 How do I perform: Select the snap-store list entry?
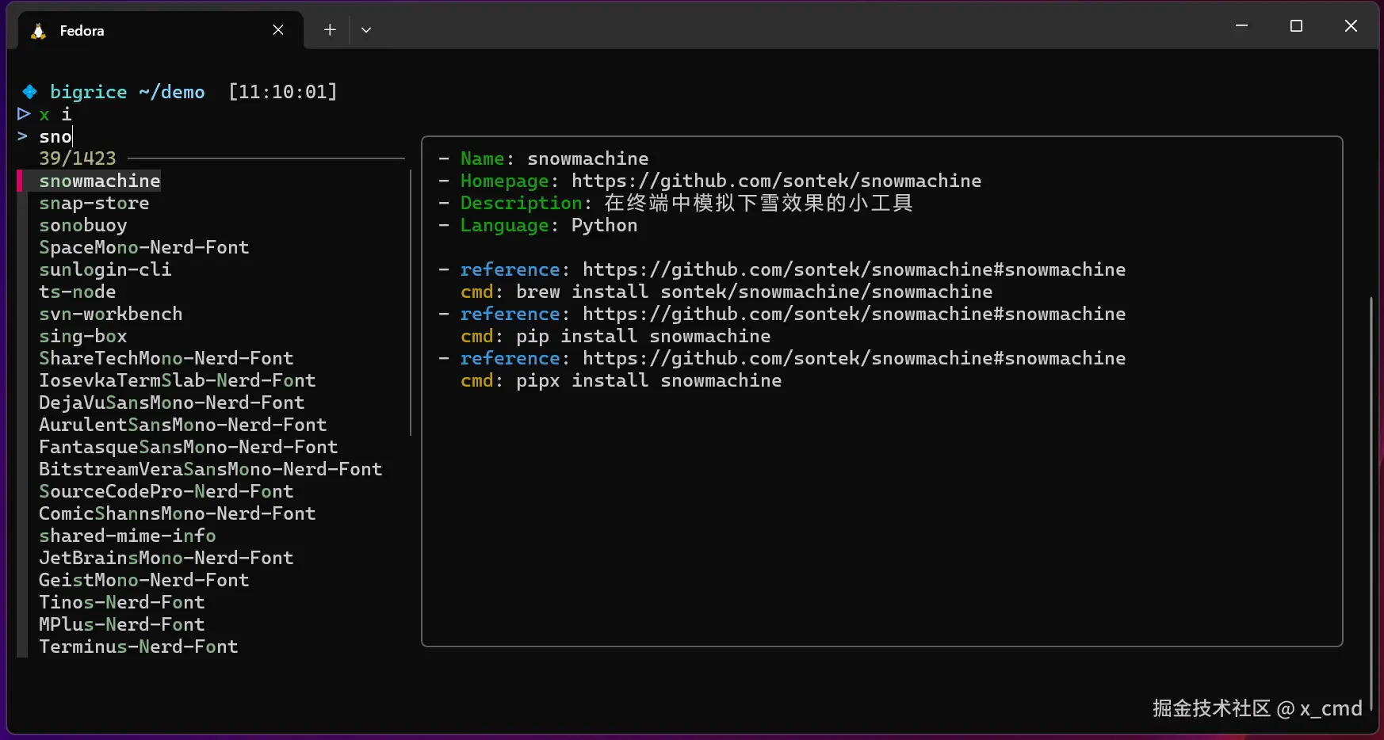(94, 204)
